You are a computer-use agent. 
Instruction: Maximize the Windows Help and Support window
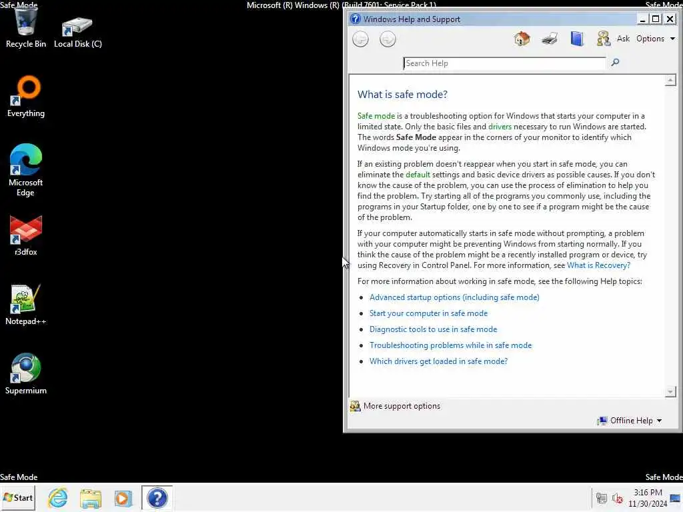click(655, 19)
